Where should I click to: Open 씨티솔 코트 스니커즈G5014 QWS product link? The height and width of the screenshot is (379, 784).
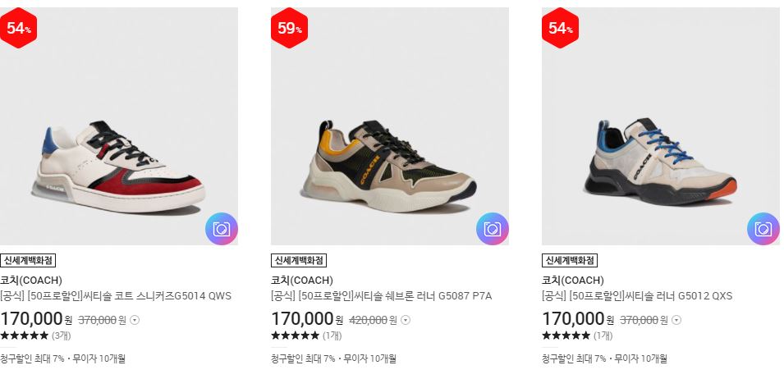116,296
